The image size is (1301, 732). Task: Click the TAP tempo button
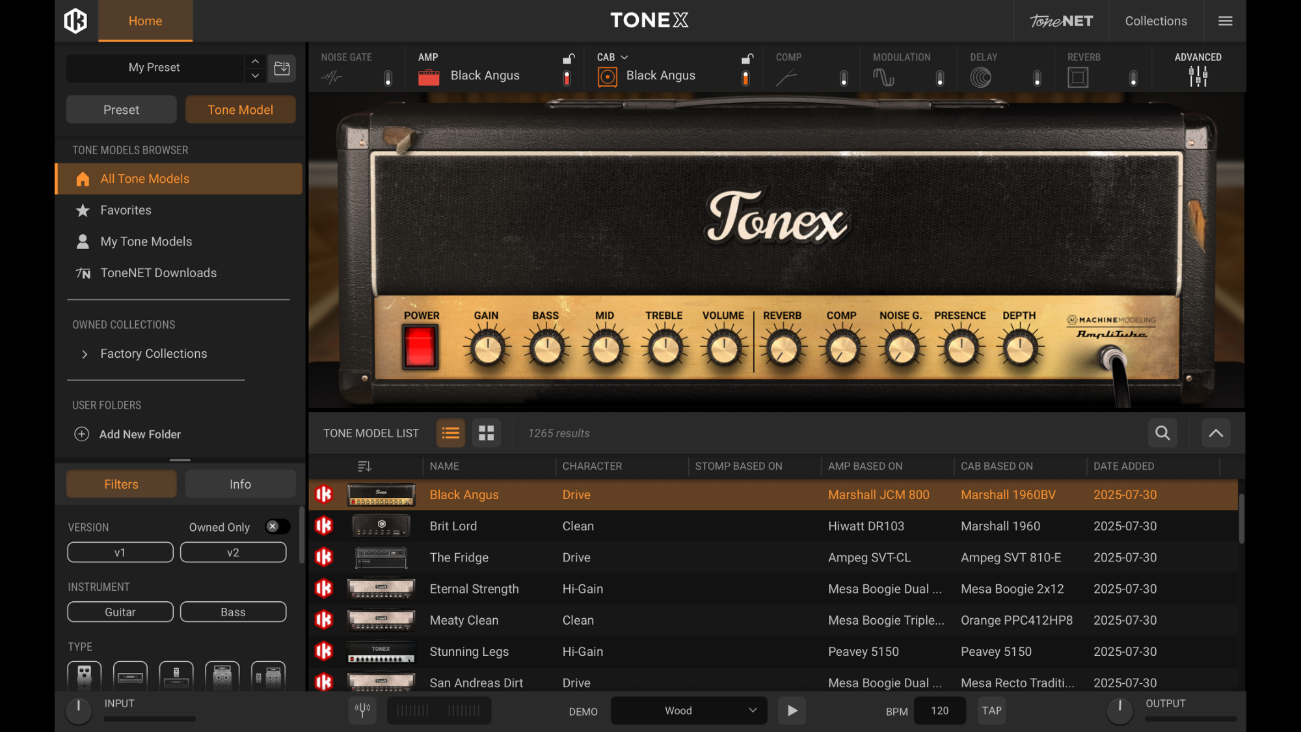pyautogui.click(x=991, y=711)
